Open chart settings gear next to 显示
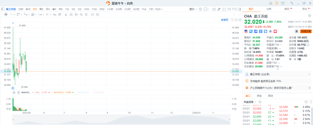The height and width of the screenshot is (125, 313). click(x=201, y=9)
